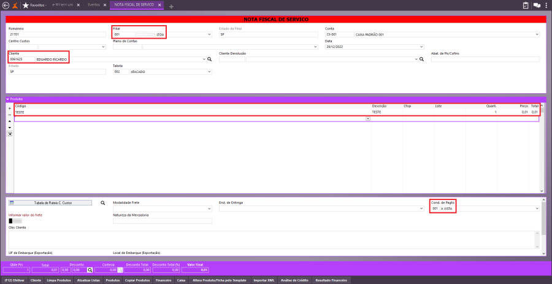Click the Quant. column header
This screenshot has width=552, height=284.
[491, 106]
